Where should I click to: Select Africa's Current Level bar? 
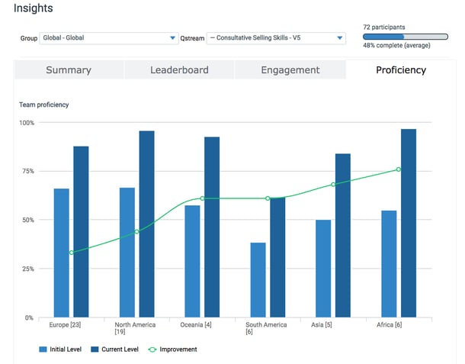click(409, 223)
